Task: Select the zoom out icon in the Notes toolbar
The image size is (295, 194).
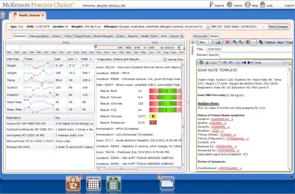Action: click(240, 42)
